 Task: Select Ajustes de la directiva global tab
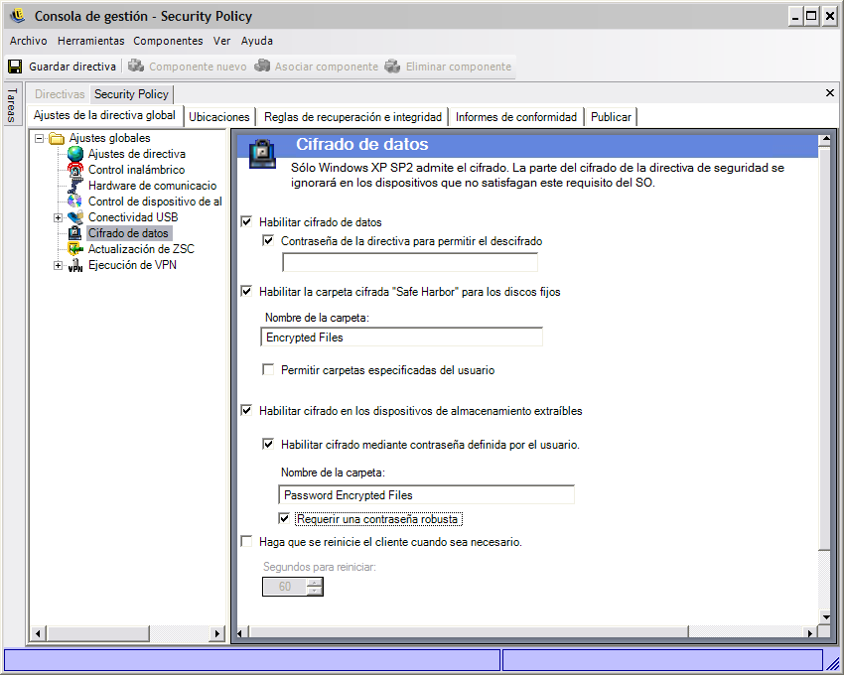104,115
